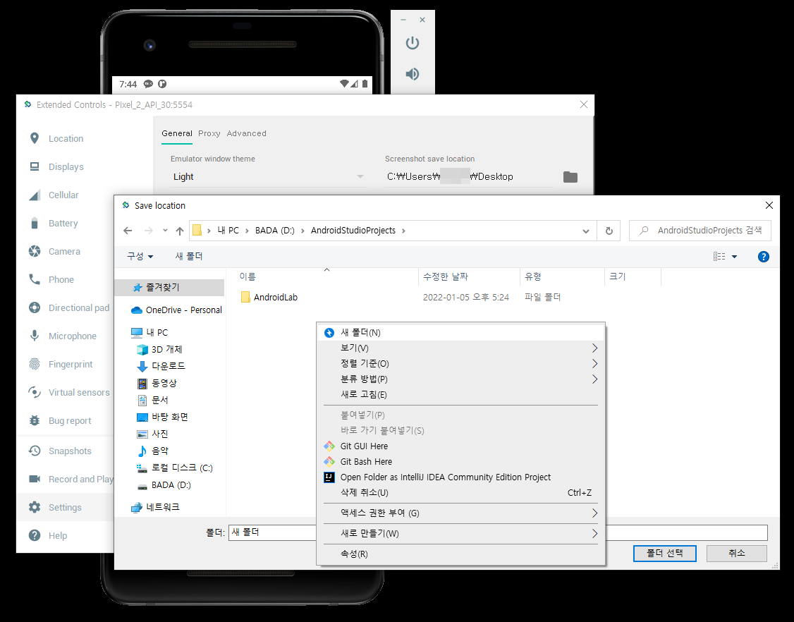Click 새 폴더 toolbar button
The width and height of the screenshot is (794, 622).
click(189, 256)
